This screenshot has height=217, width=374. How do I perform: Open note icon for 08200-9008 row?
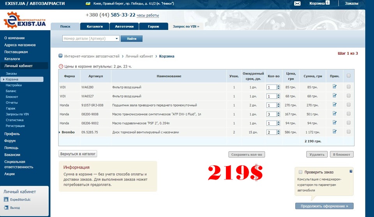(x=335, y=114)
